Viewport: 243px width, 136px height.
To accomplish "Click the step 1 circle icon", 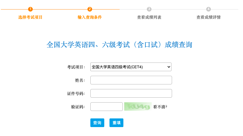I will pos(30,9).
